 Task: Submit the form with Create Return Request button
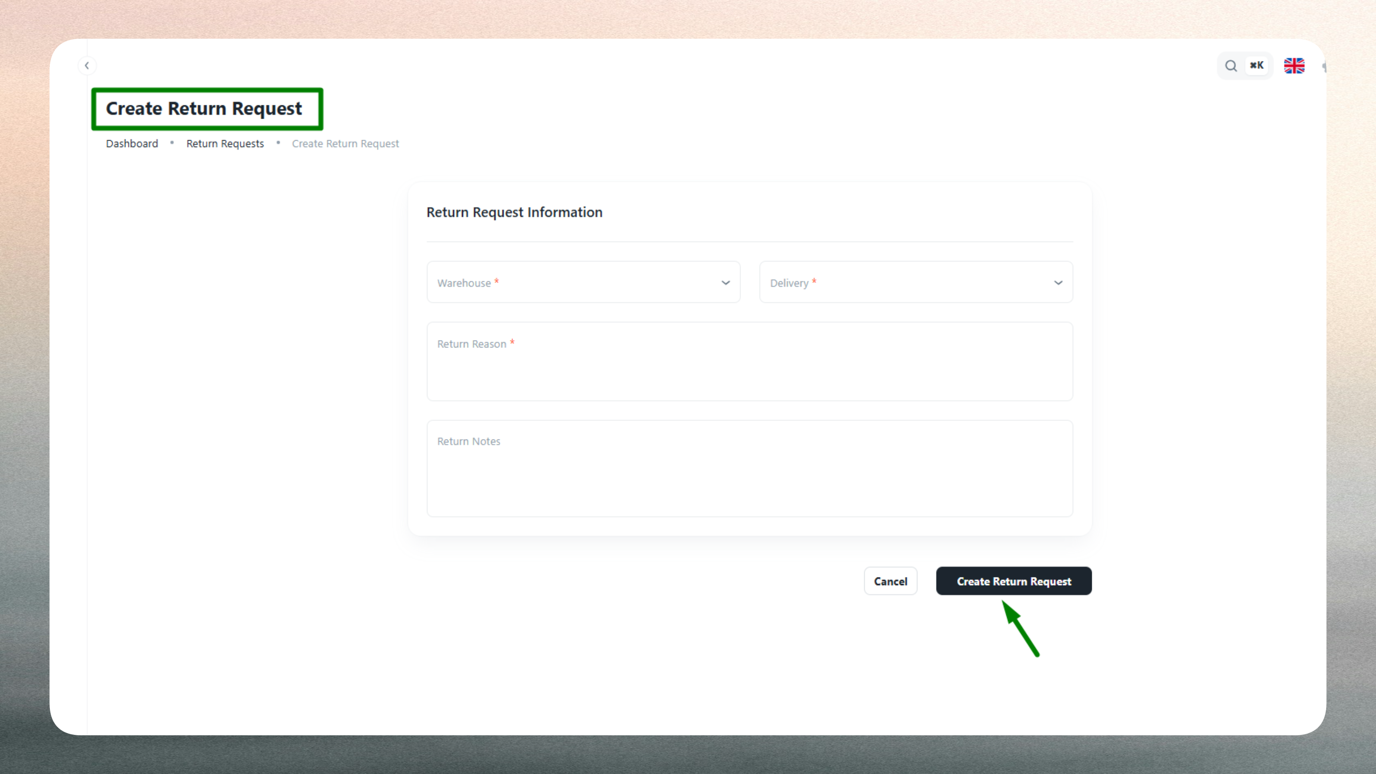click(1014, 581)
